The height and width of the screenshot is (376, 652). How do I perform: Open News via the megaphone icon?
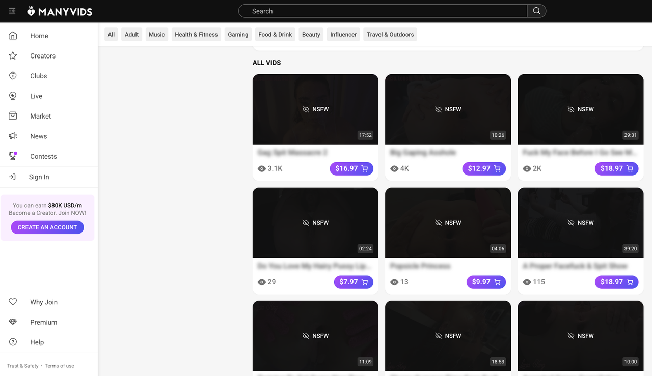(13, 136)
